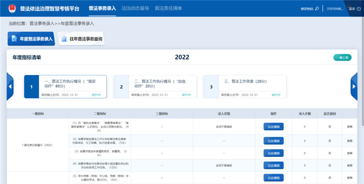364x184 pixels.
Task: Click 否 returned status in indicator (2) row
Action: click(330, 141)
